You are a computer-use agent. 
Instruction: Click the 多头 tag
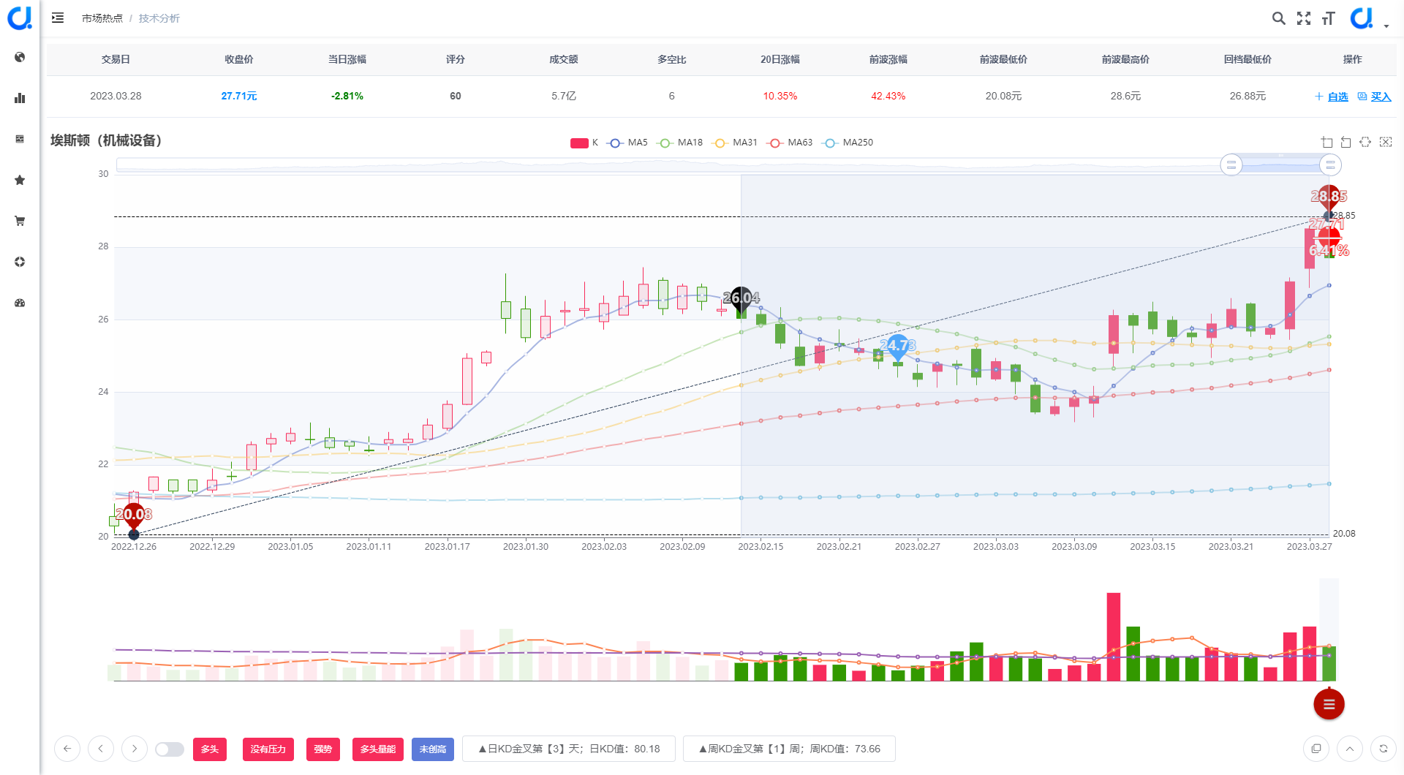(210, 749)
